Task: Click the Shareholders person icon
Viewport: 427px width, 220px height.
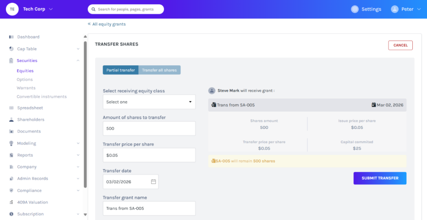Action: [11, 120]
